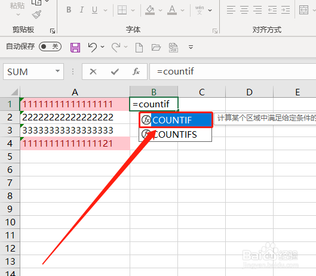Merge and center cells icon

tap(303, 10)
